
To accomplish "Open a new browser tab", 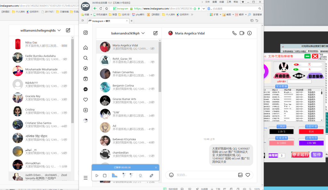I will [131, 21].
